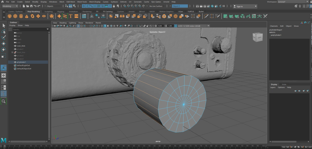
Task: Toggle the color management icon beside ACES
Action: point(175,26)
